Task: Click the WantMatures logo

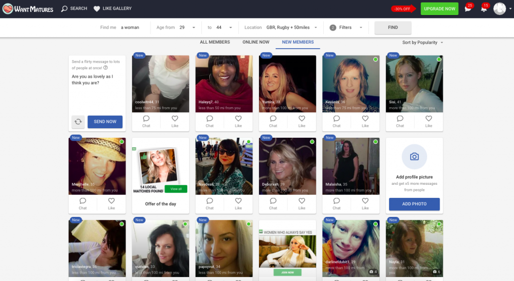Action: coord(28,9)
